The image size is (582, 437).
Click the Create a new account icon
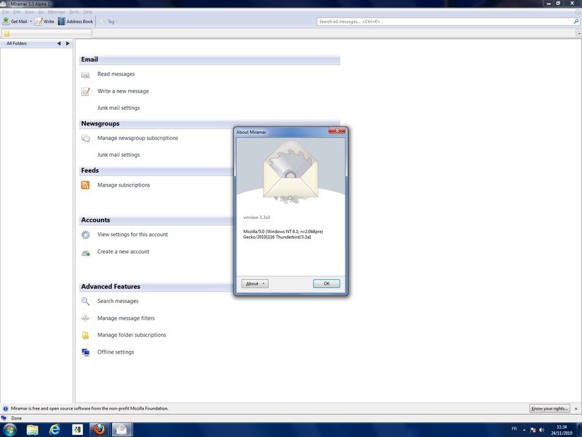point(85,252)
